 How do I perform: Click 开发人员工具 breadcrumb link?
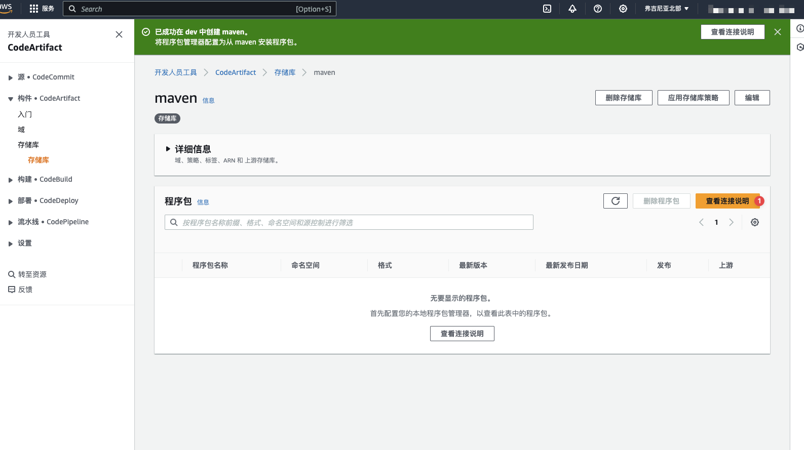click(x=176, y=72)
